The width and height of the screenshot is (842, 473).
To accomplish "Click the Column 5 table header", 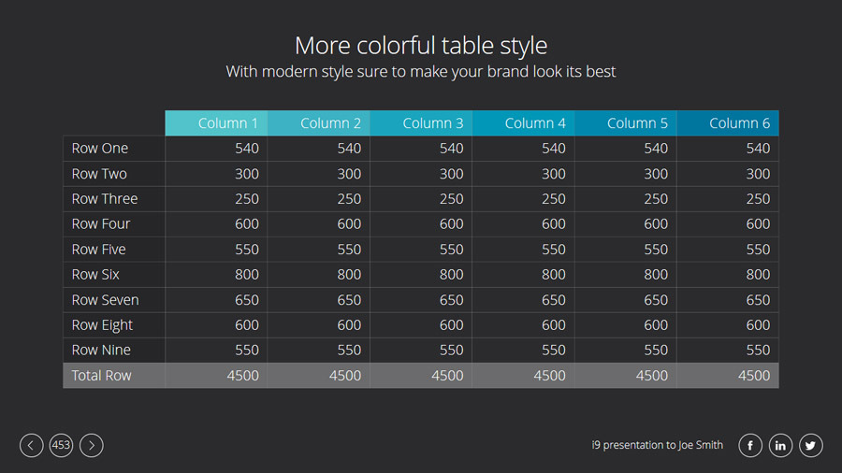I will [626, 123].
